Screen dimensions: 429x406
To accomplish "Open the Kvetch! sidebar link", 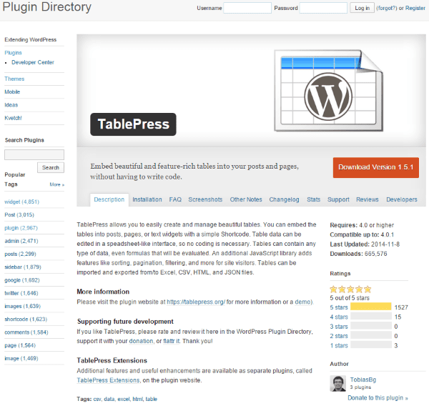I will tap(13, 118).
